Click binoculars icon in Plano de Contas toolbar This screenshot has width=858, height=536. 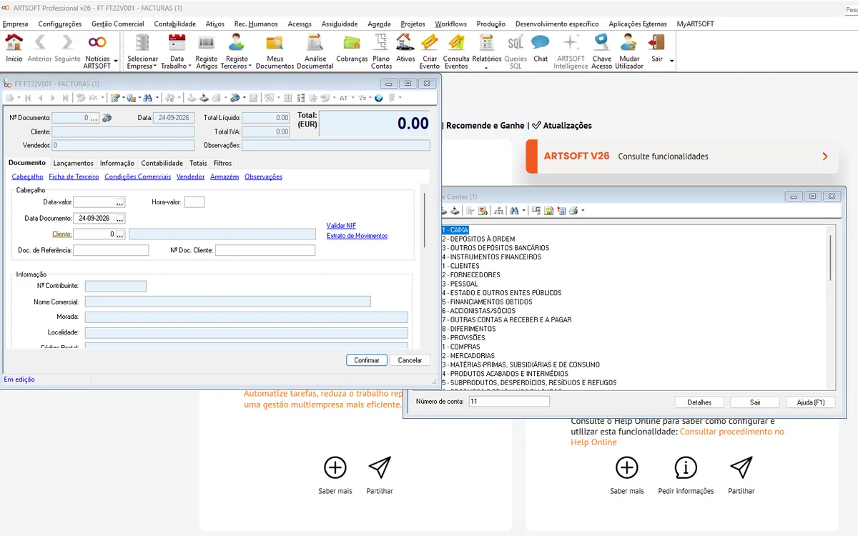click(515, 211)
